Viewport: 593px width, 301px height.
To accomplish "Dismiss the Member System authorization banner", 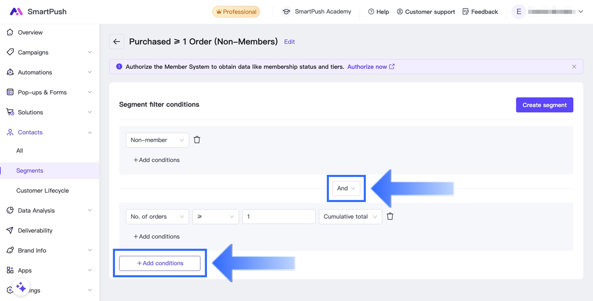I will coord(574,67).
